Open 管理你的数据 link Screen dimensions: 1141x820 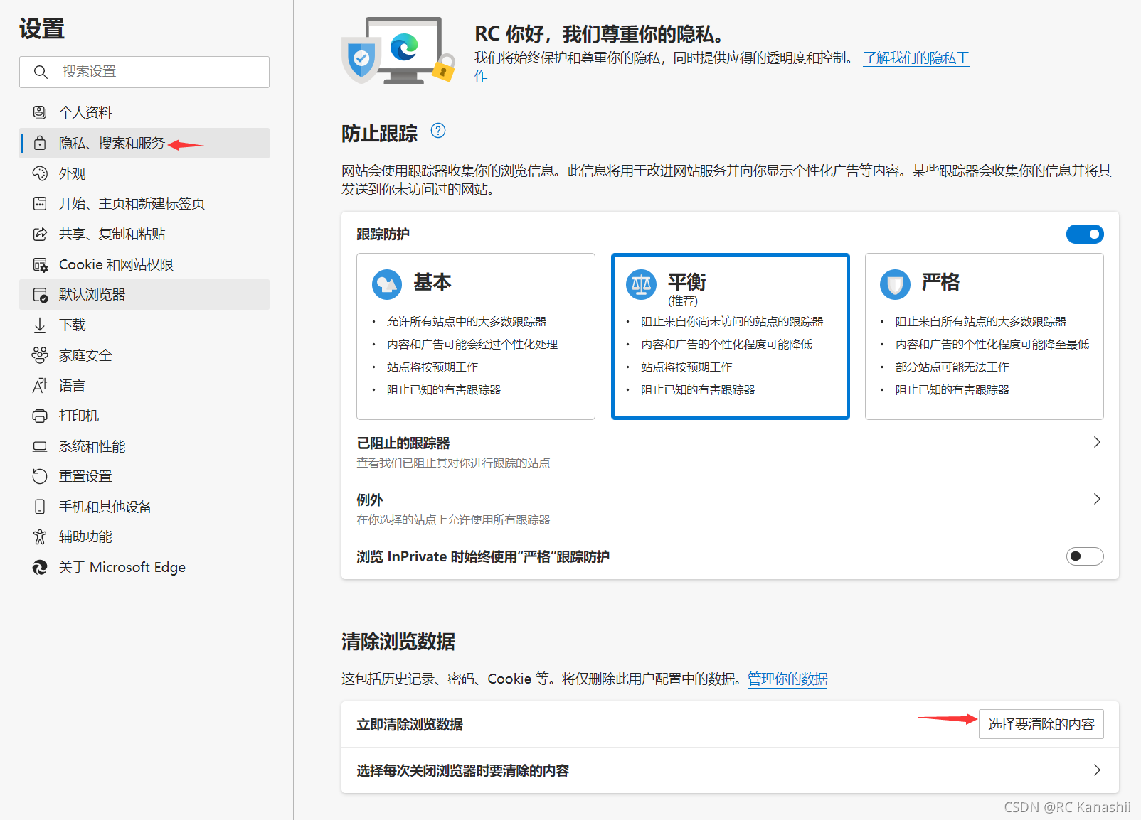(x=787, y=679)
